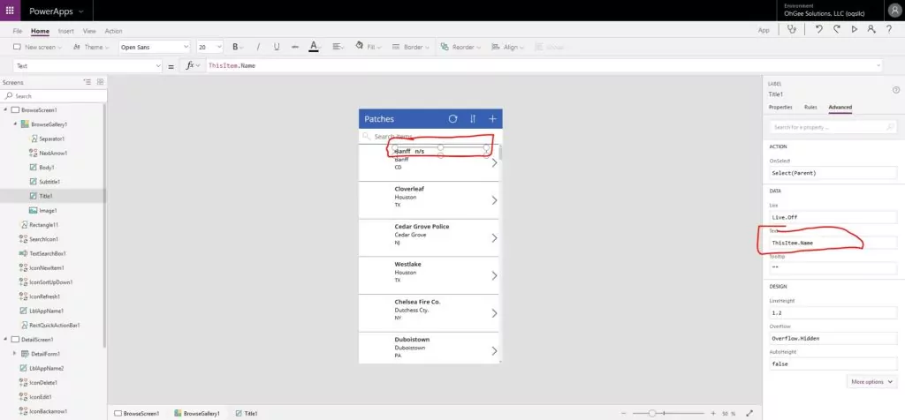Open the Border dropdown
The width and height of the screenshot is (905, 420).
410,48
